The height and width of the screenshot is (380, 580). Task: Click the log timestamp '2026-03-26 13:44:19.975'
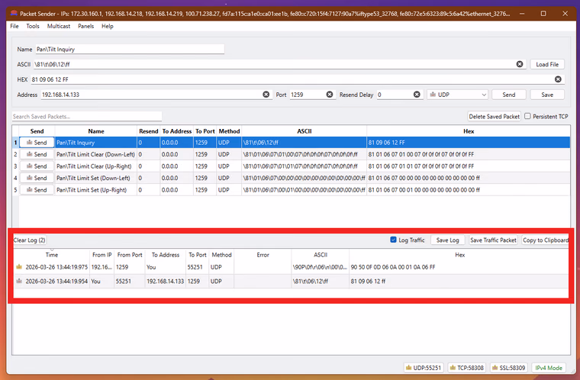tap(56, 267)
